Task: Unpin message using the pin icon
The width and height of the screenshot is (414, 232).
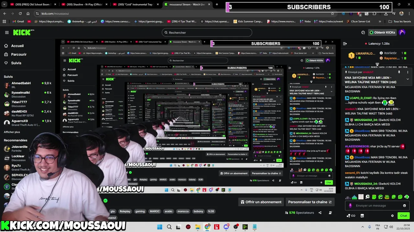Action: (x=399, y=72)
